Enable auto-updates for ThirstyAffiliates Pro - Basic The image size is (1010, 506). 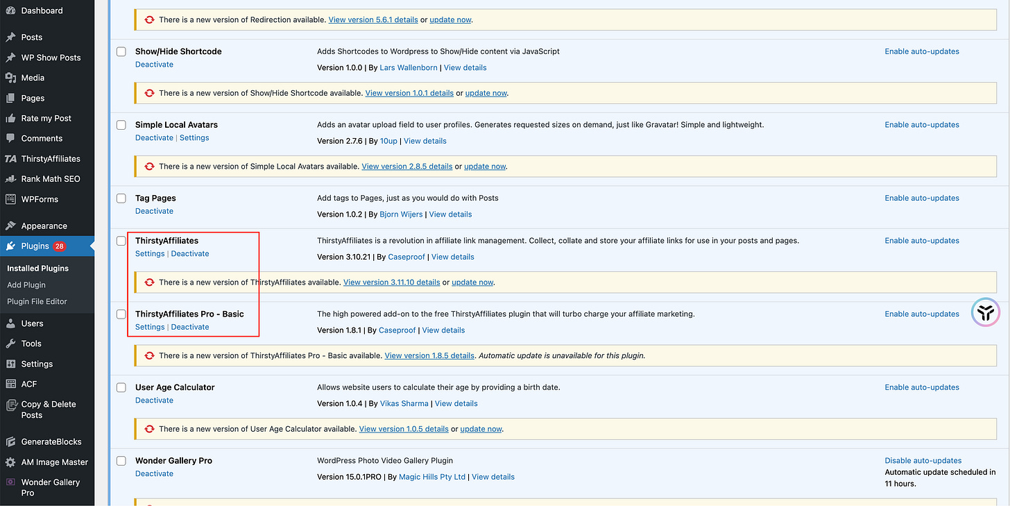click(x=922, y=314)
